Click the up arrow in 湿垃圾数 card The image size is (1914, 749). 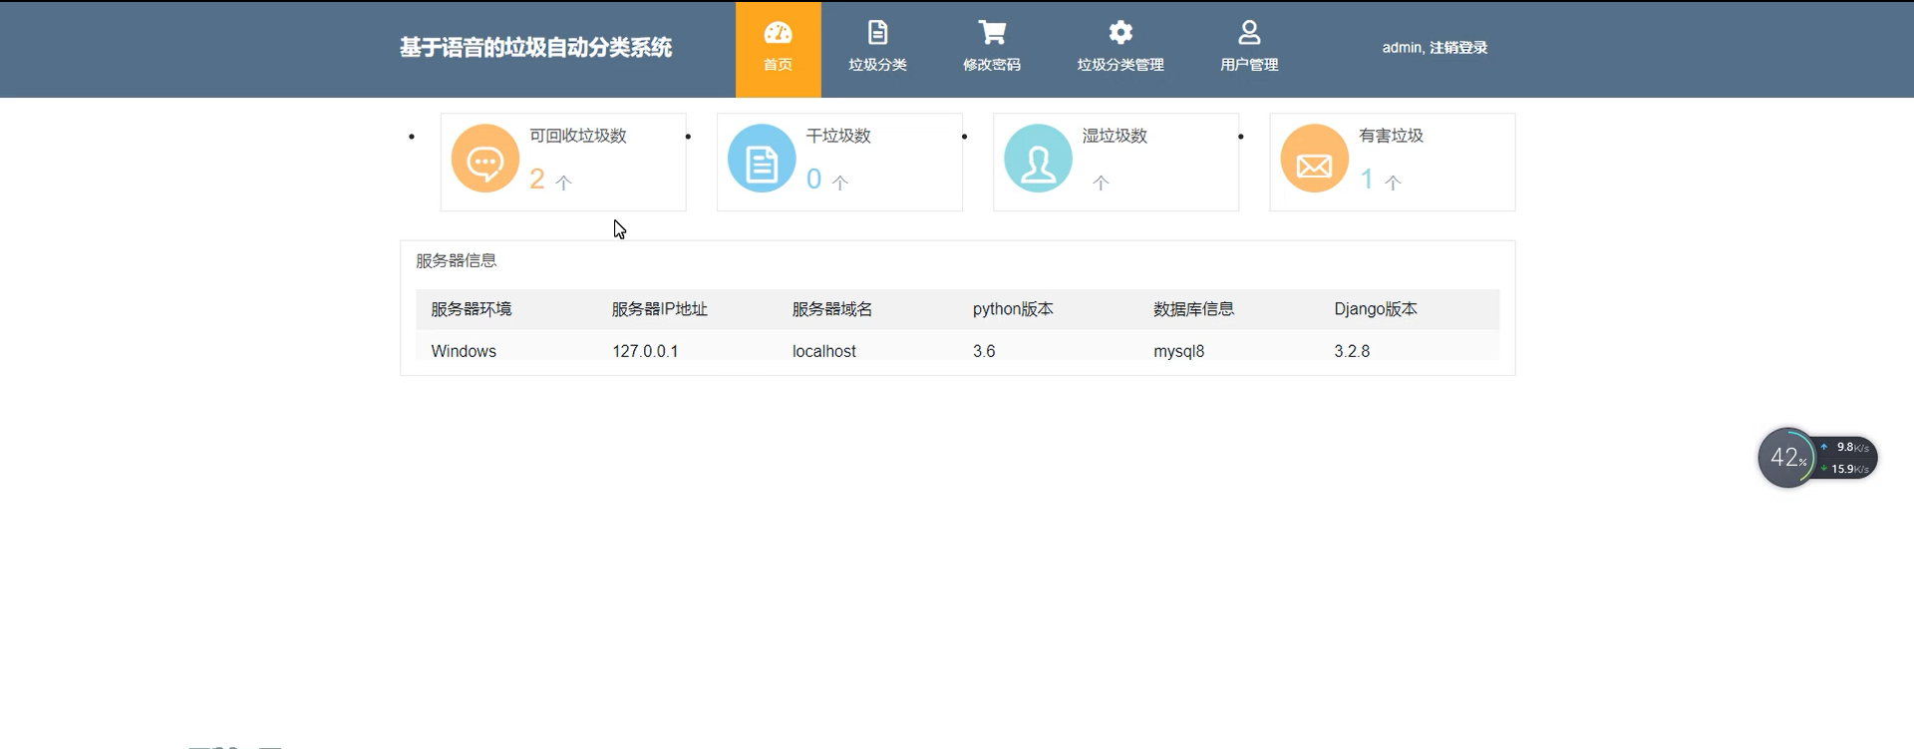pyautogui.click(x=1101, y=183)
